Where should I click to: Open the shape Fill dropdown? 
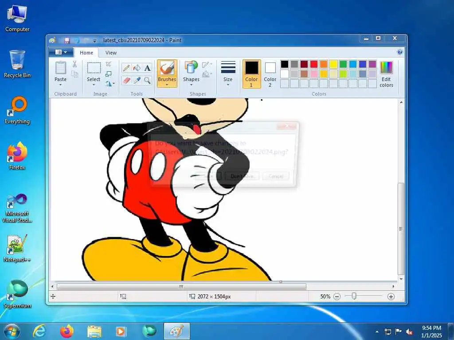pos(207,74)
